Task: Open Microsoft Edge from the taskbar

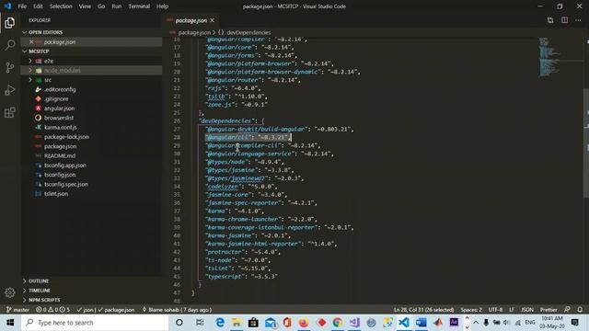Action: click(x=220, y=323)
